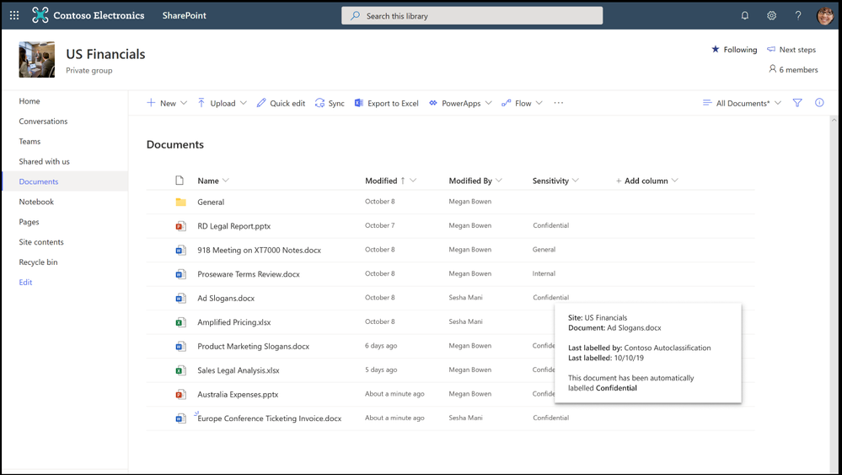Open SharePoint home link
This screenshot has height=475, width=842.
185,15
